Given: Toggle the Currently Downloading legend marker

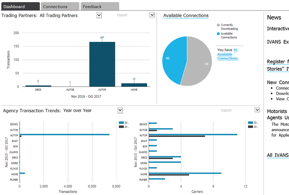Looking at the screenshot, I should point(218,25).
